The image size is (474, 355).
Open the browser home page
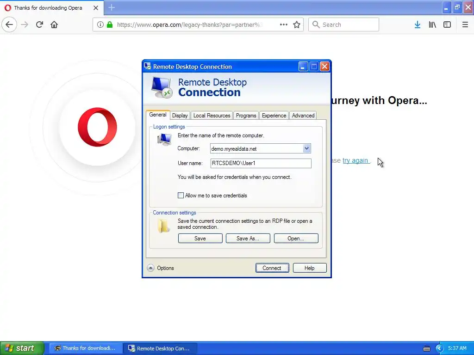[54, 24]
